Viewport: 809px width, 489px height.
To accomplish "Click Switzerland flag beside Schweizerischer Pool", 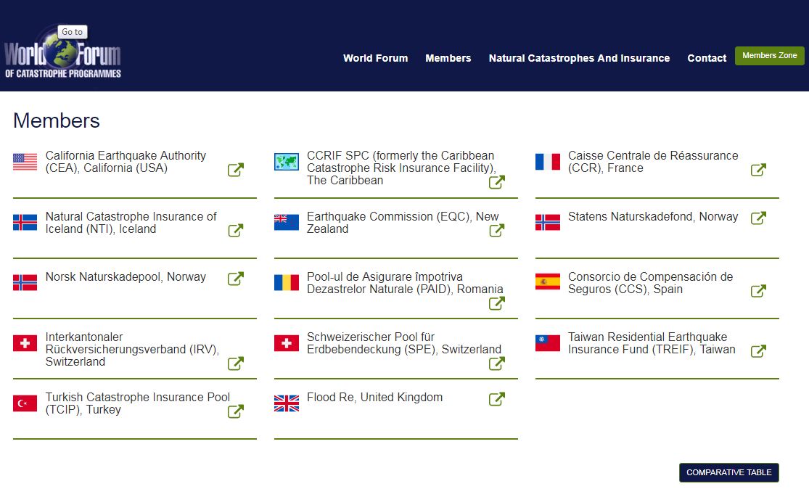I will coord(287,343).
